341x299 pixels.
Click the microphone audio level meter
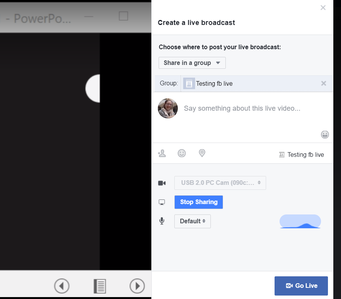tap(300, 221)
